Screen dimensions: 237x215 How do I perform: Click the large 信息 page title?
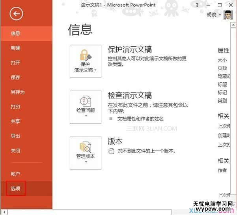click(80, 30)
